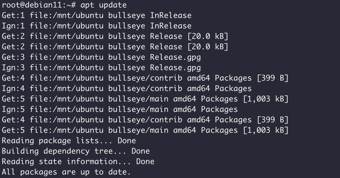Click the "Ign:5" label in the output
This screenshot has height=178, width=340.
coord(13,109)
